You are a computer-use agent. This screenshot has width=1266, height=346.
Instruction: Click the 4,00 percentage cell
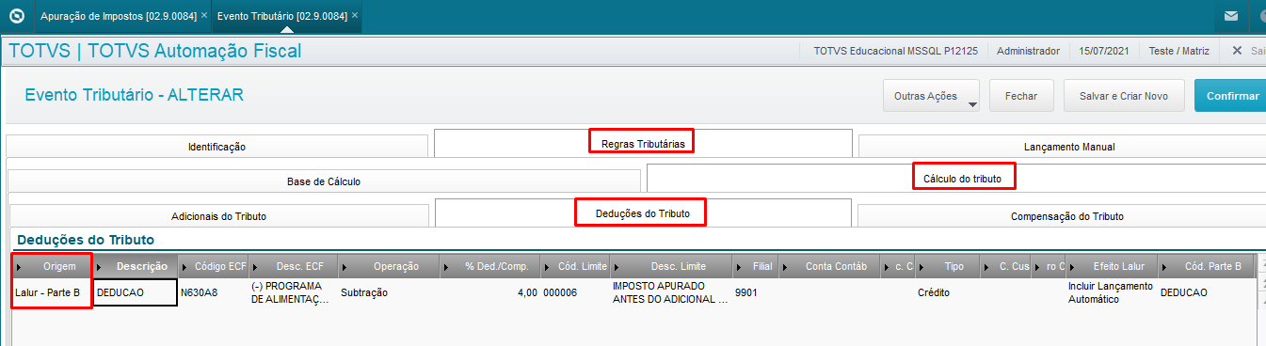click(491, 292)
